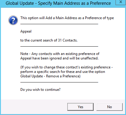Viewport: 126px width, 115px height.
Task: Click the separator line above the Note paragraph
Action: [x=59, y=46]
